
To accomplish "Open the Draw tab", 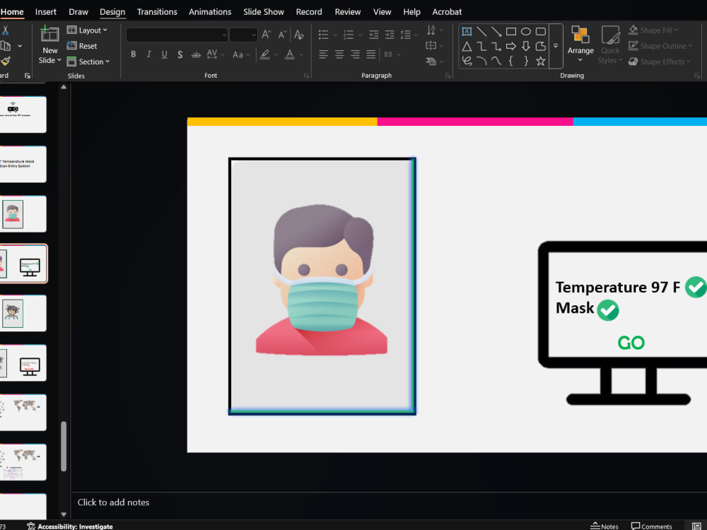I will pos(78,12).
